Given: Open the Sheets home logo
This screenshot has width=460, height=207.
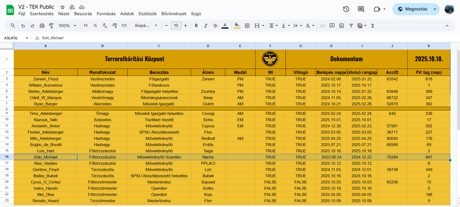Looking at the screenshot, I should [10, 10].
